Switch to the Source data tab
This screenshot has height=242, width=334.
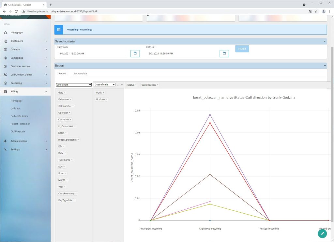80,74
